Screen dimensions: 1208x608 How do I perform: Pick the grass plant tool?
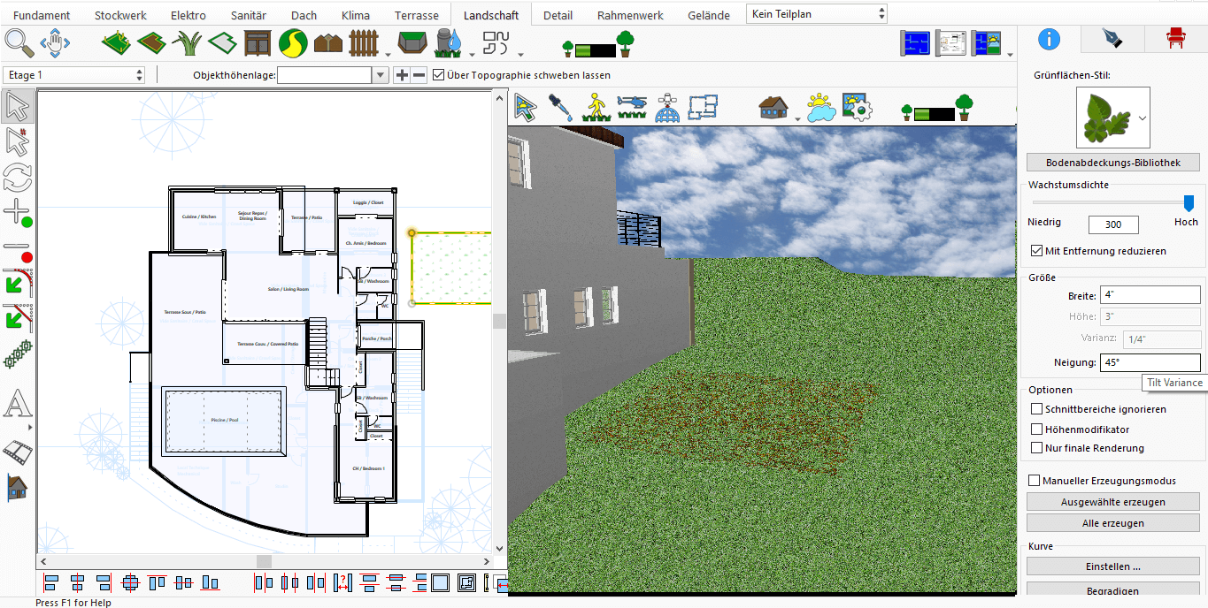[186, 42]
